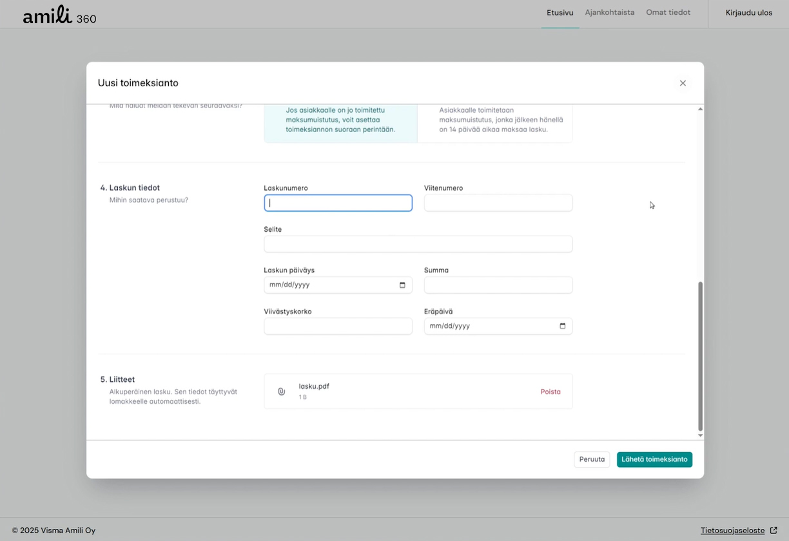Go to the Omat tiedot tab
This screenshot has height=541, width=789.
(x=668, y=12)
